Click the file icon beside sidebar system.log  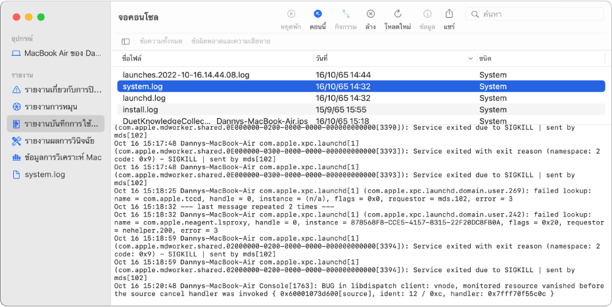tap(16, 174)
